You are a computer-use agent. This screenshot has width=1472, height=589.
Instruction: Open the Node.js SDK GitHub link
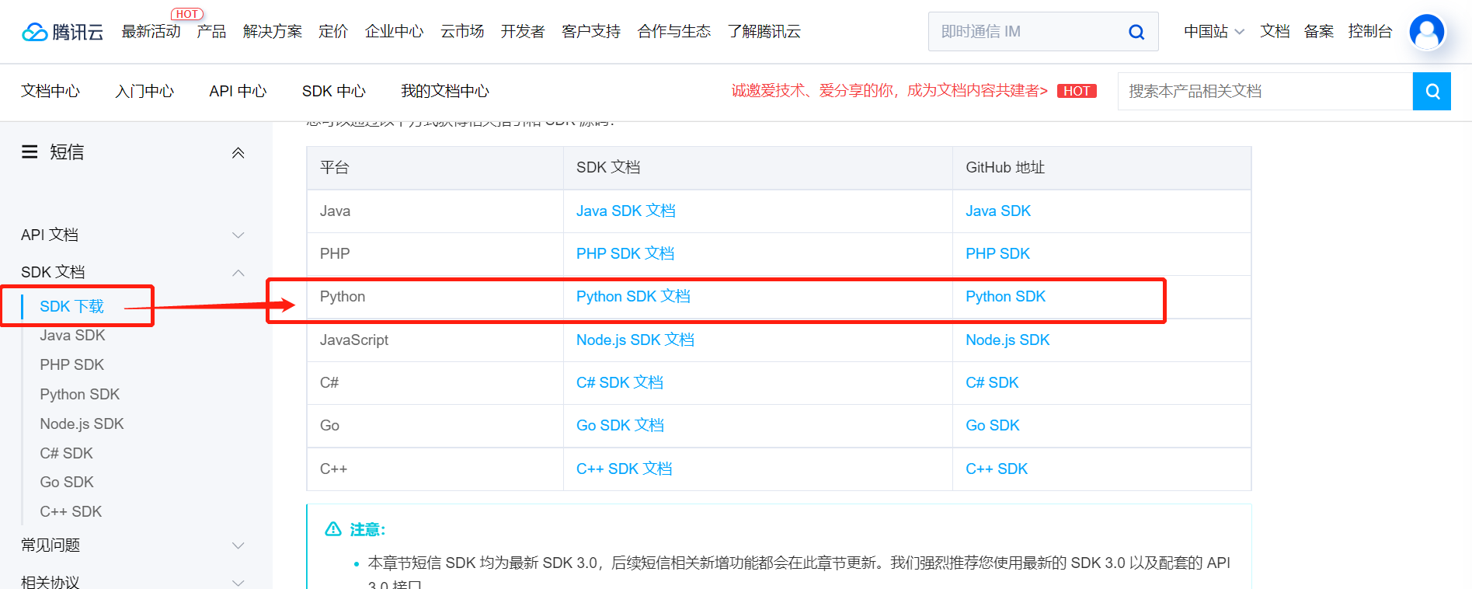pos(1007,340)
